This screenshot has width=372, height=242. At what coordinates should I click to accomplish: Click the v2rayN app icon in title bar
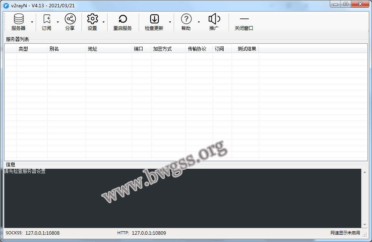click(6, 5)
